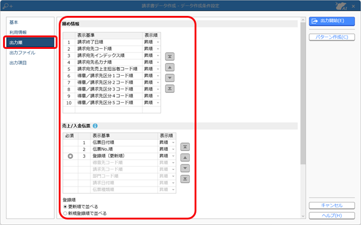Click キャンセル button
The width and height of the screenshot is (361, 225).
(332, 205)
